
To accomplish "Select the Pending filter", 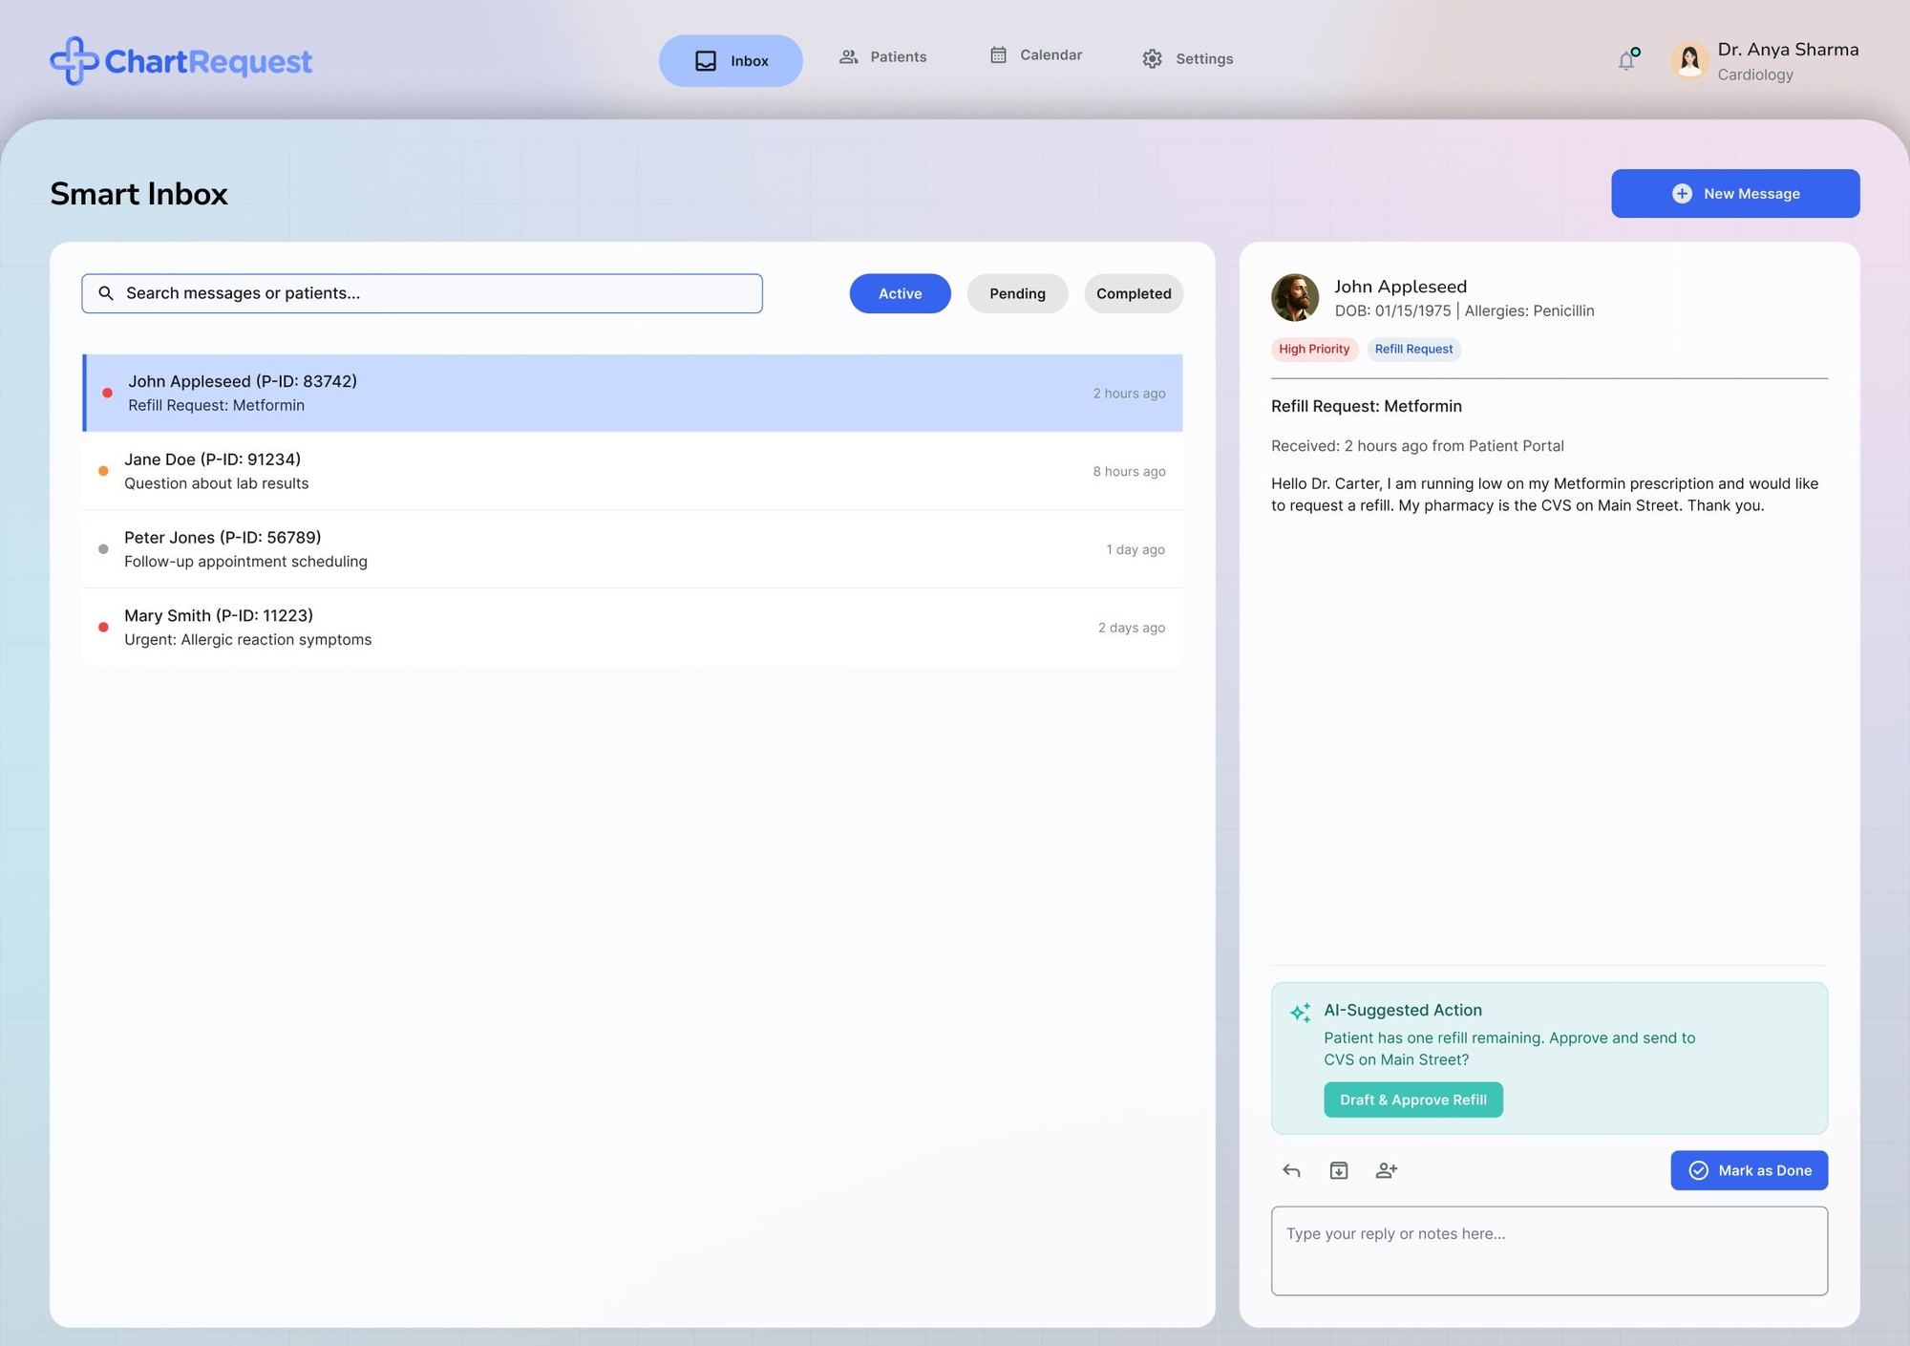I will point(1017,293).
